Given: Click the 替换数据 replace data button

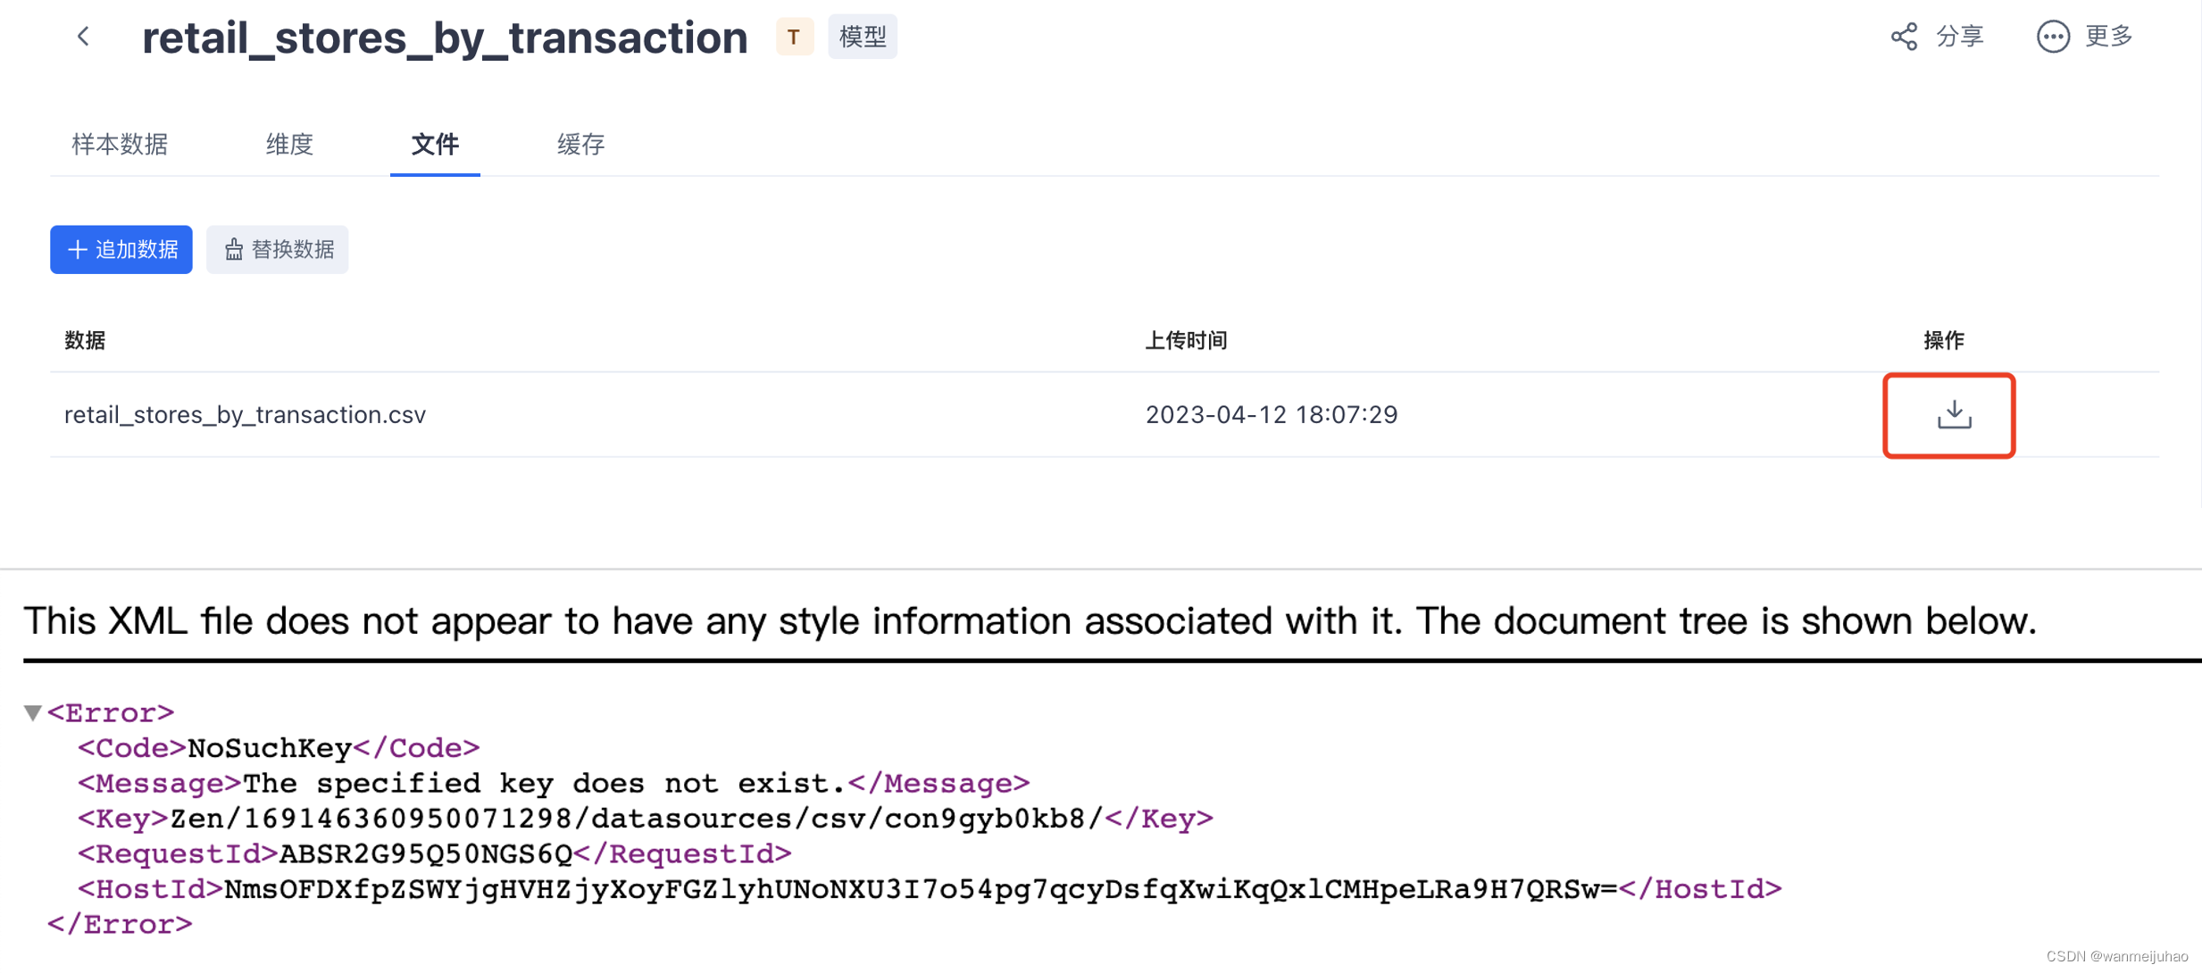Looking at the screenshot, I should 278,250.
